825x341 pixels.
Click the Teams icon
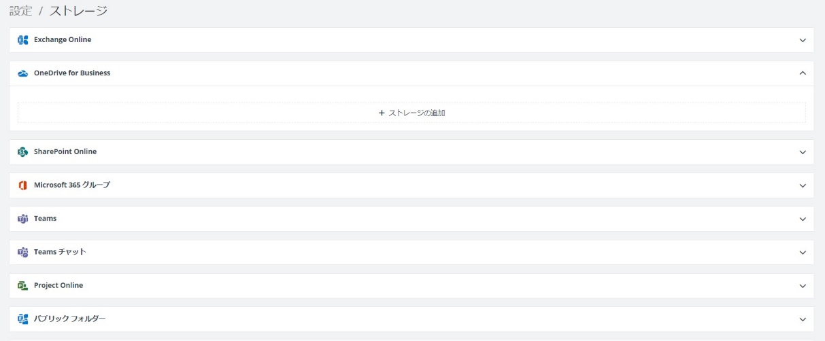22,219
